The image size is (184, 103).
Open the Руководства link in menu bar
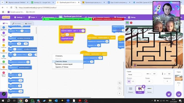pyautogui.click(x=120, y=17)
